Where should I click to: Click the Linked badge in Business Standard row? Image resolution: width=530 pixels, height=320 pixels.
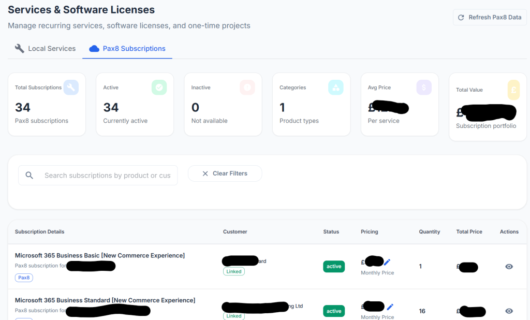point(233,316)
